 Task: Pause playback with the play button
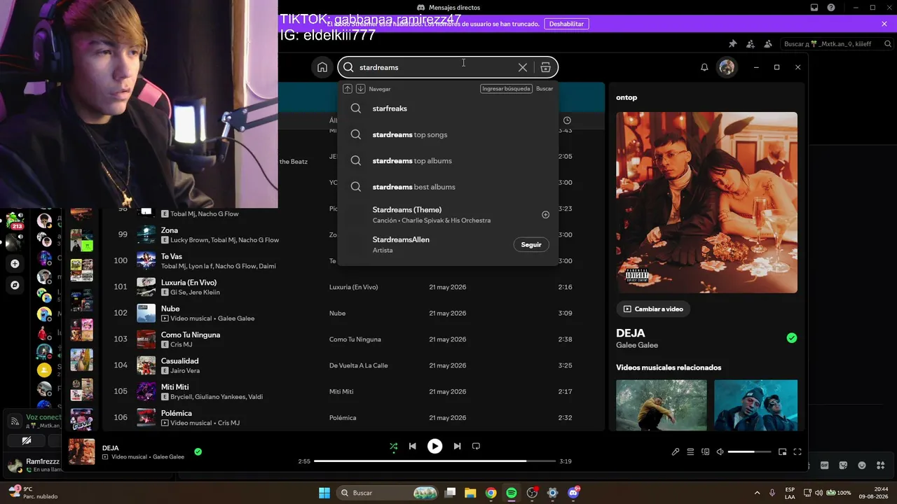coord(435,446)
